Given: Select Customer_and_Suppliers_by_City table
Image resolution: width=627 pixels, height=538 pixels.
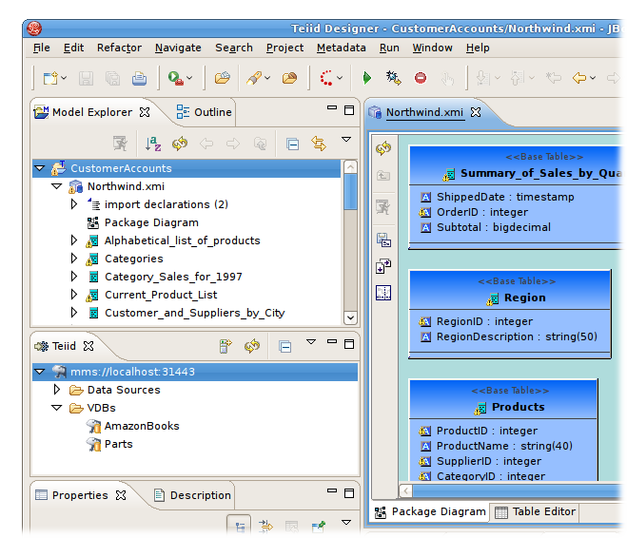Looking at the screenshot, I should 195,313.
